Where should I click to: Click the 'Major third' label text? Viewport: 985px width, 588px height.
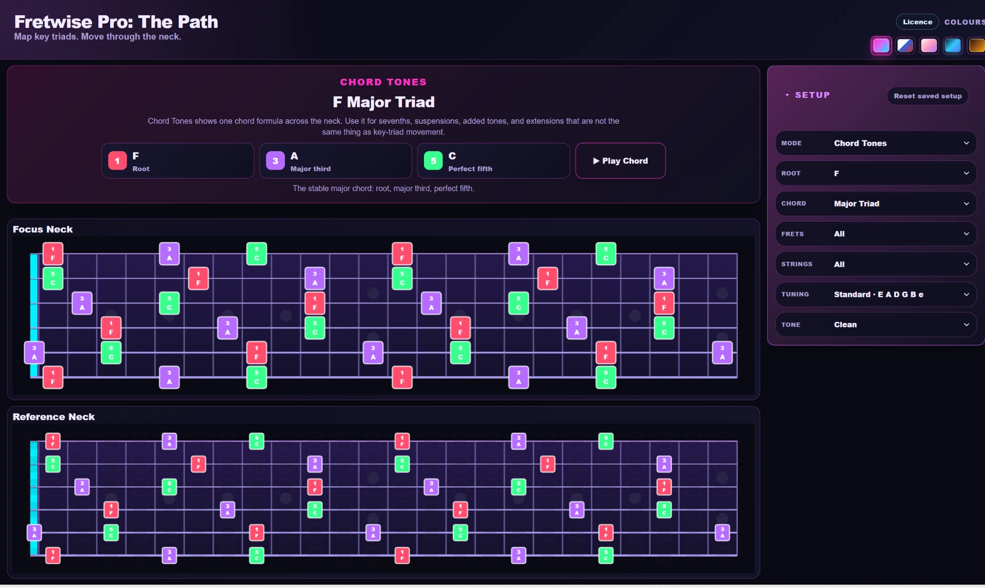310,169
